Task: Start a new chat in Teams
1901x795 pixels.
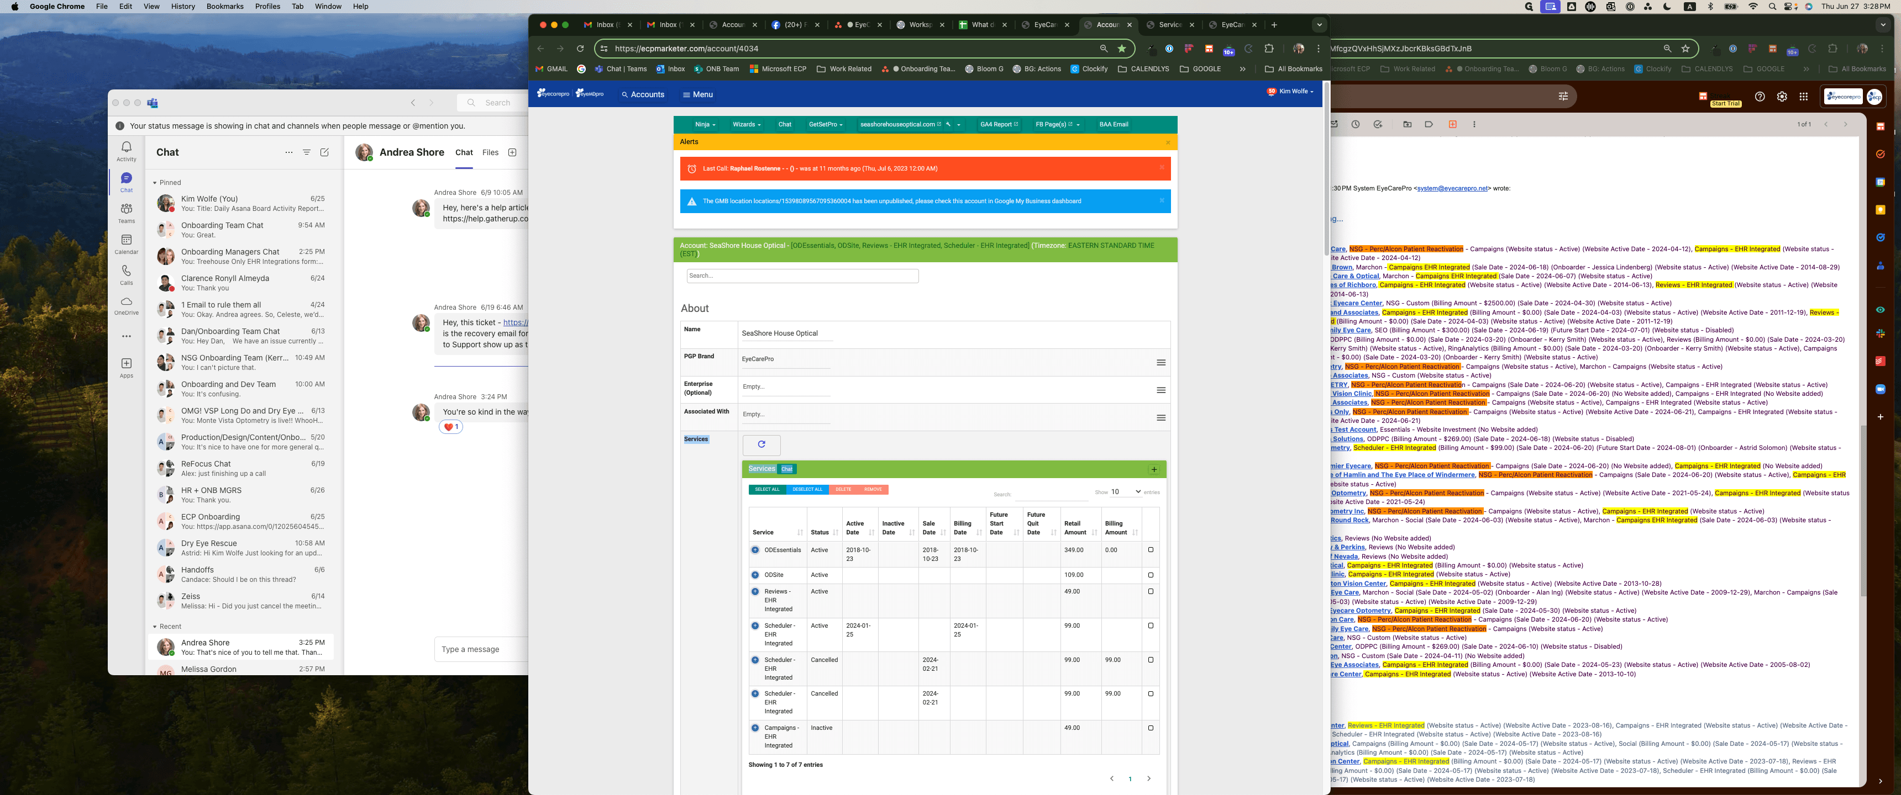Action: pyautogui.click(x=325, y=153)
